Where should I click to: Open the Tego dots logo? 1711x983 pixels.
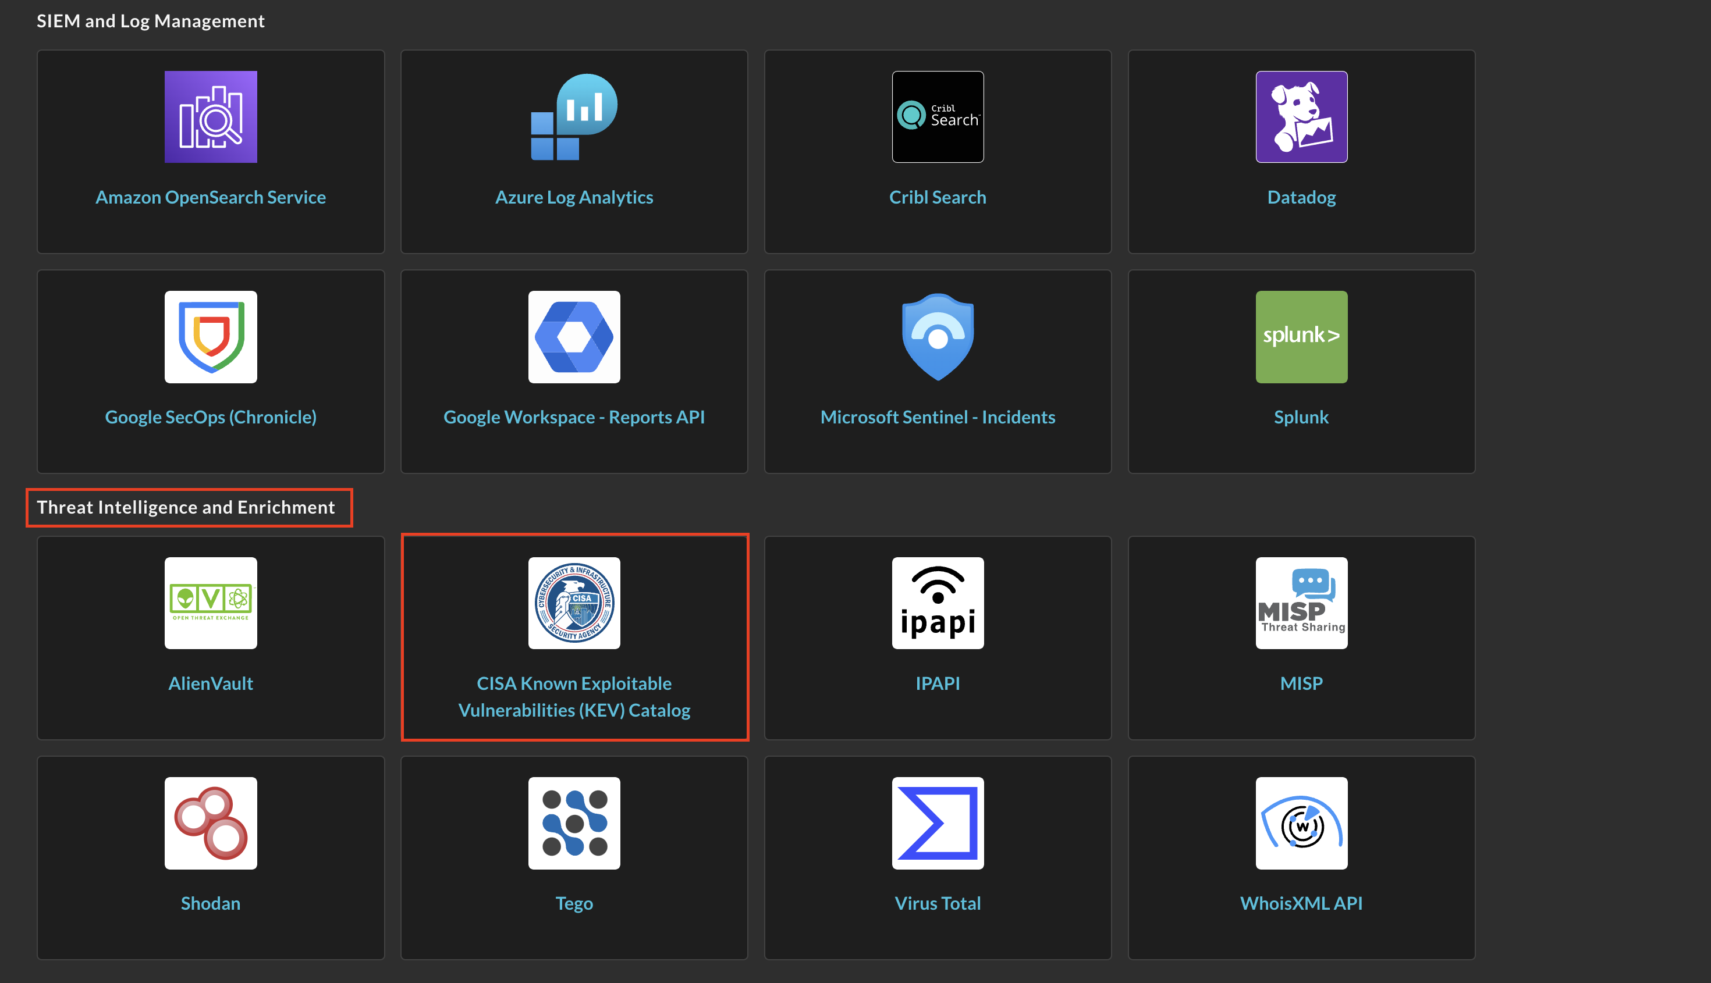click(574, 823)
